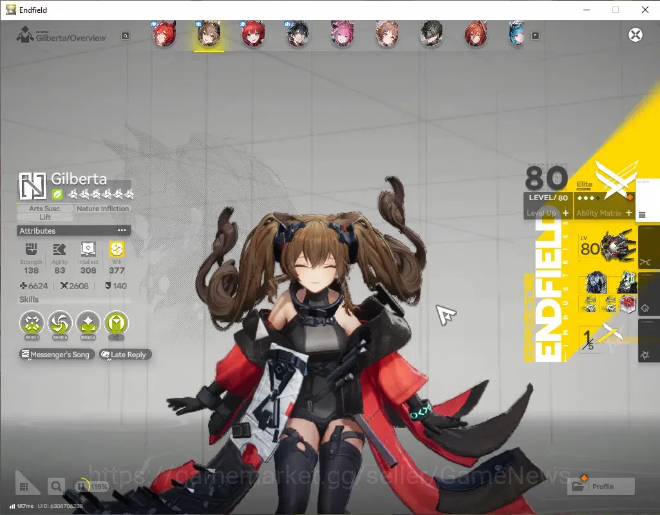
Task: Open the gear side tab with diamond icon
Action: point(648,294)
